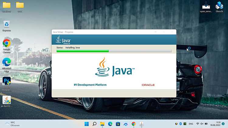Open the Wi-Fi network tray icon
This screenshot has height=128, width=228.
coord(198,124)
